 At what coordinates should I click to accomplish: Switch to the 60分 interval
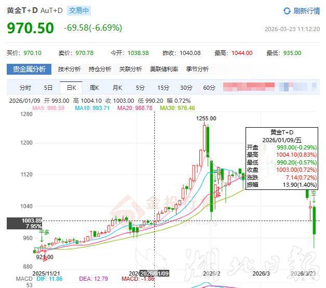(x=209, y=88)
